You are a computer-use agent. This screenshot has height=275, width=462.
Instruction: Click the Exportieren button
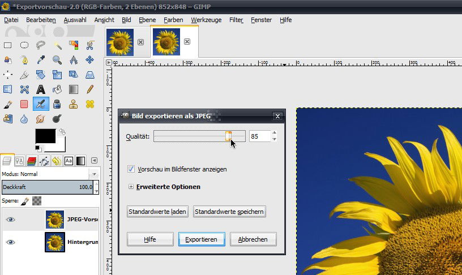pos(202,239)
